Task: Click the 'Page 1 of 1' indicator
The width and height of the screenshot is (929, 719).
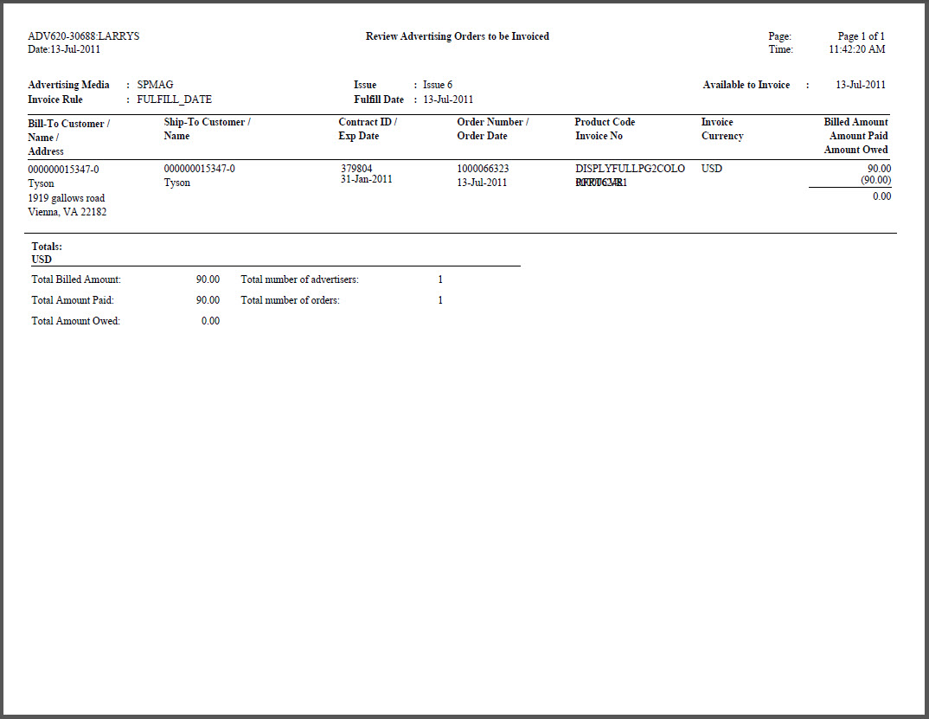Action: tap(861, 36)
